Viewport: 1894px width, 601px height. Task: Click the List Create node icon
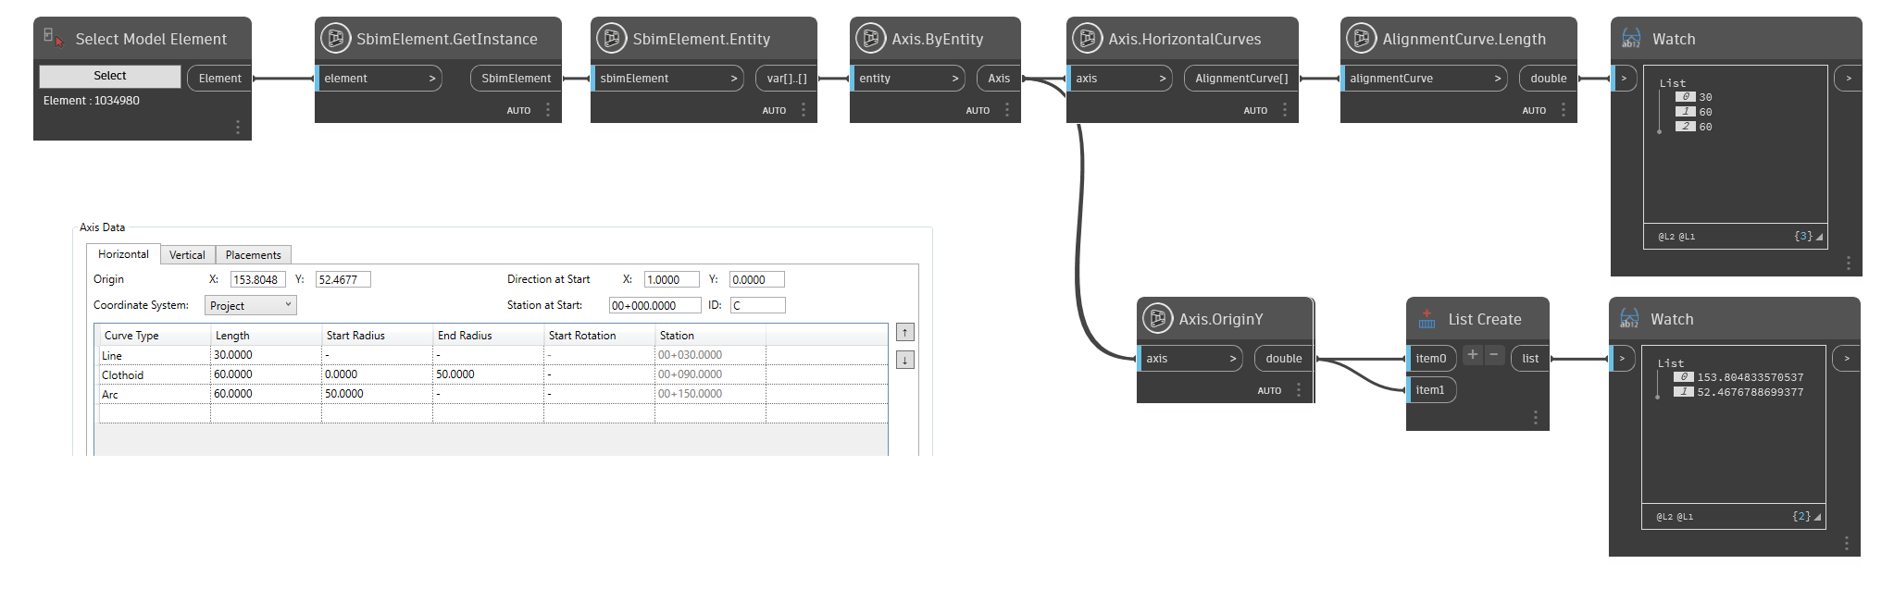1427,319
